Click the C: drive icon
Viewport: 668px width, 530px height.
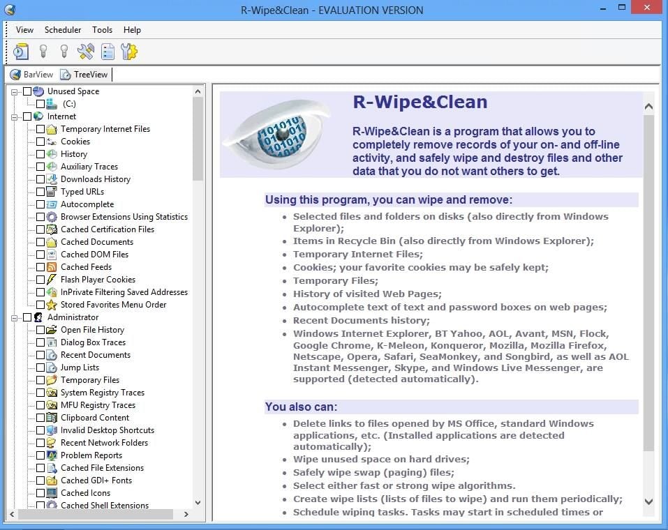[52, 103]
